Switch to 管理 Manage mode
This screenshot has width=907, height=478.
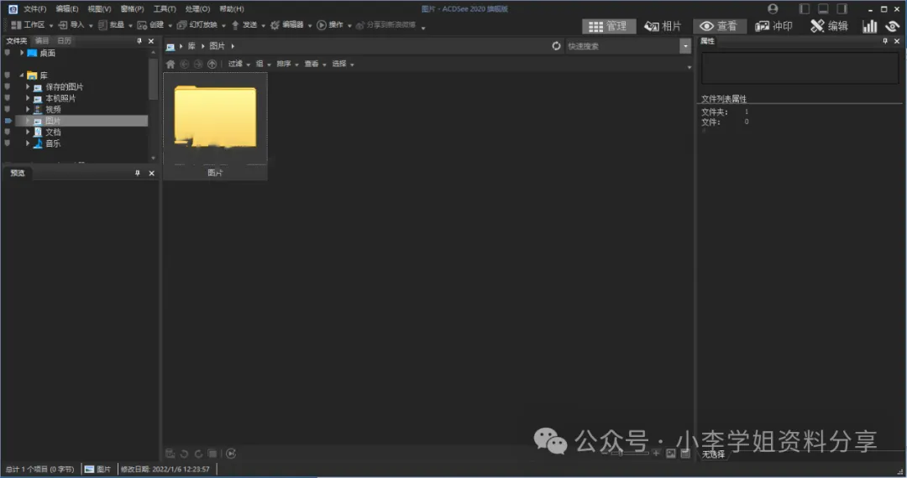point(608,26)
